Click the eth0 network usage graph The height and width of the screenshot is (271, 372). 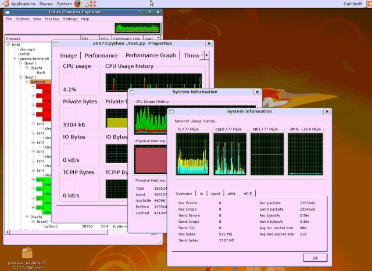[305, 154]
